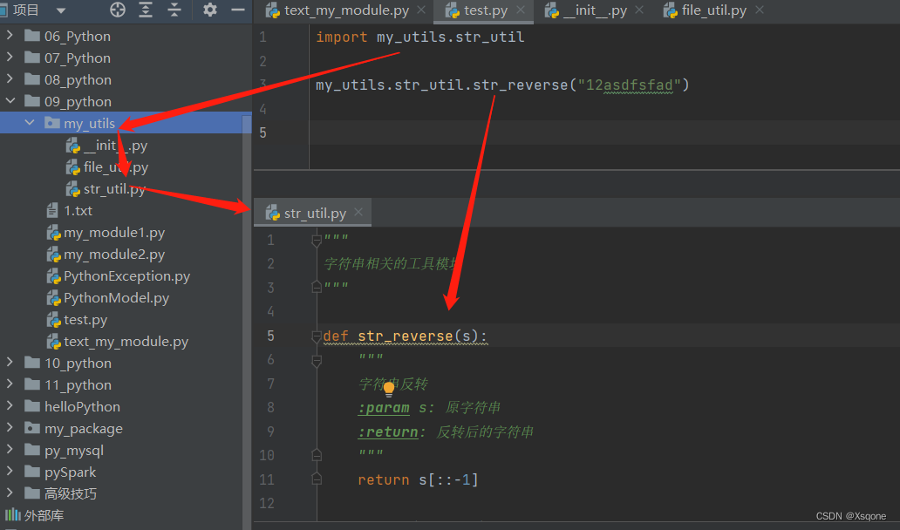Click the :param s: docstring line

click(x=429, y=408)
